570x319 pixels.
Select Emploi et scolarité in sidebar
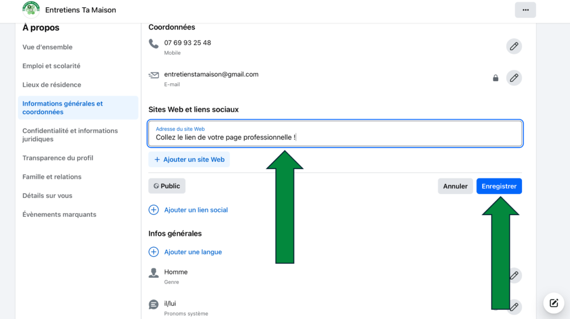(x=51, y=66)
